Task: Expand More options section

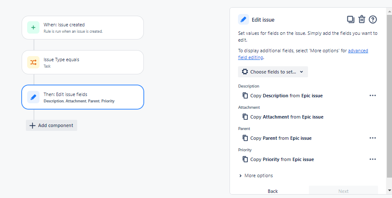Action: [x=256, y=176]
